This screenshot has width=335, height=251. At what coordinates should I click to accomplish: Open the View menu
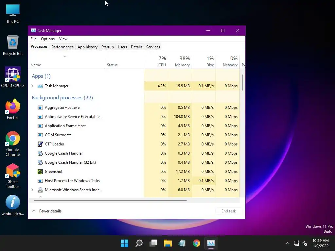(x=63, y=39)
